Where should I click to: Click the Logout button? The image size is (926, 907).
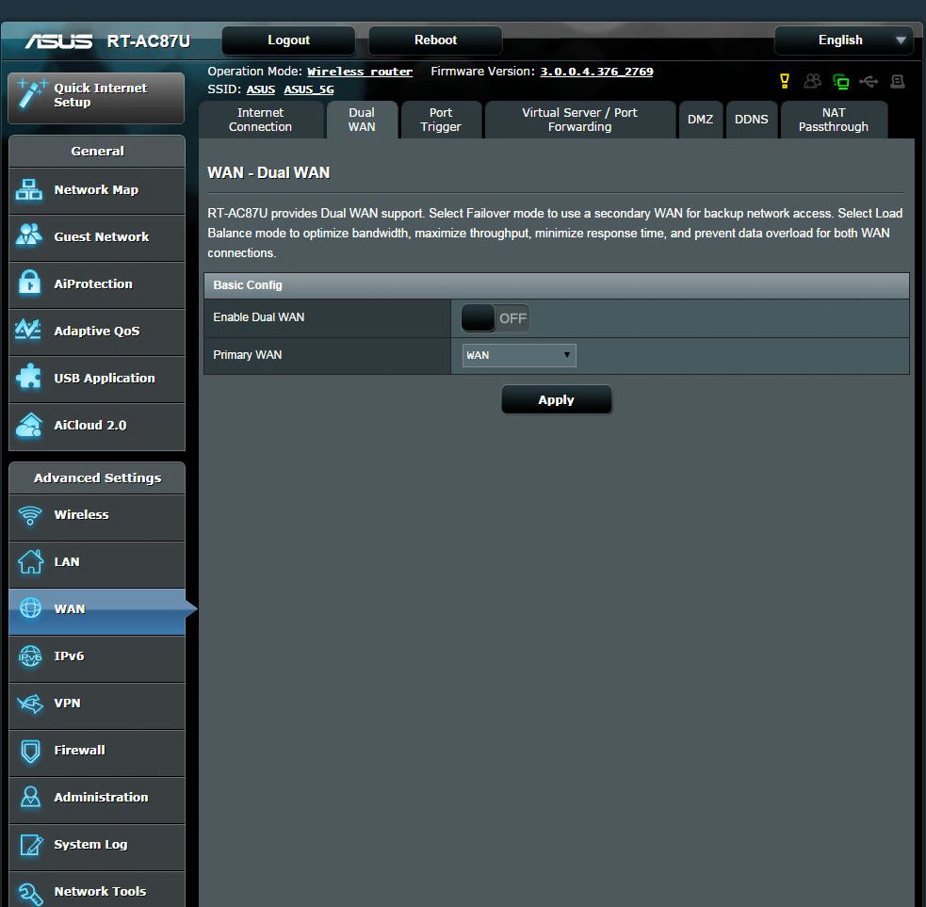coord(288,40)
